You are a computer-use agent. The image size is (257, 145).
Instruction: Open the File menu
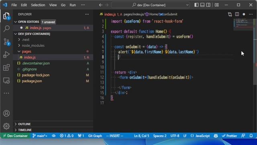point(14,5)
